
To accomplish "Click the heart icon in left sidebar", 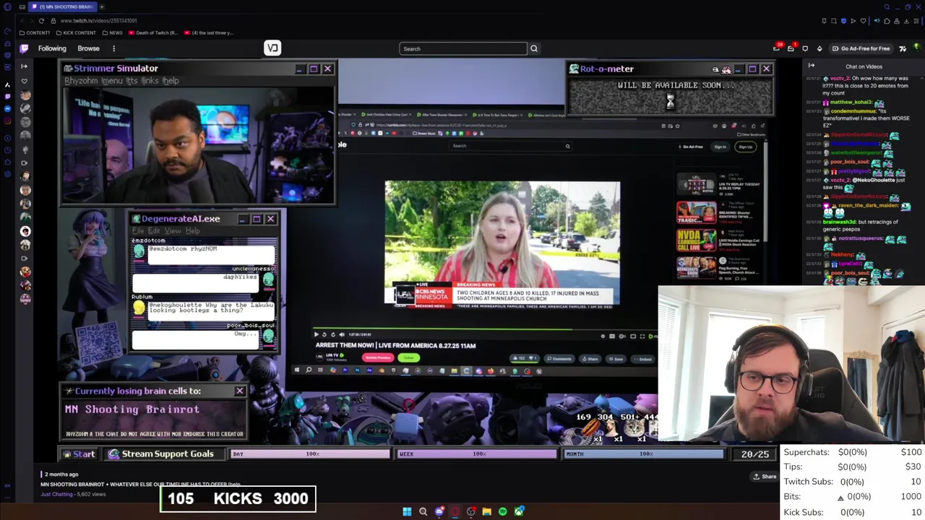I will click(25, 80).
